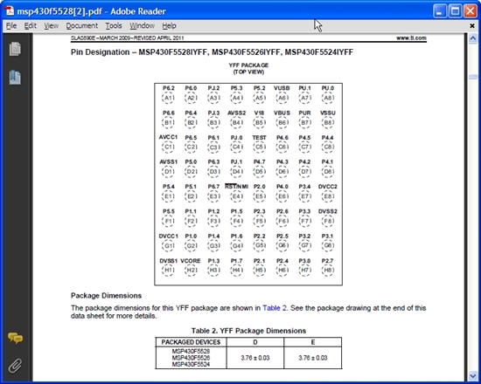Open the File menu
This screenshot has width=481, height=384.
[11, 25]
